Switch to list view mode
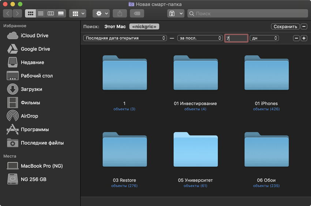311x206 pixels. click(41, 14)
